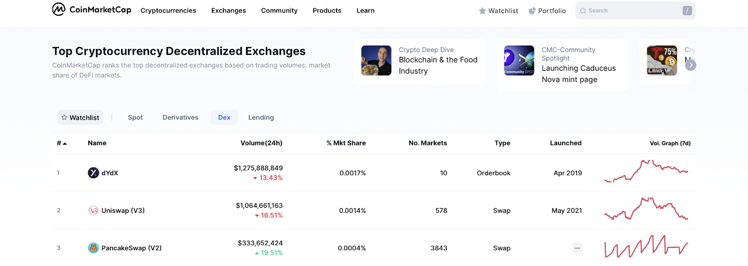Viewport: 748px width, 266px height.
Task: Click dYdX market share 0.0017%
Action: [x=352, y=173]
